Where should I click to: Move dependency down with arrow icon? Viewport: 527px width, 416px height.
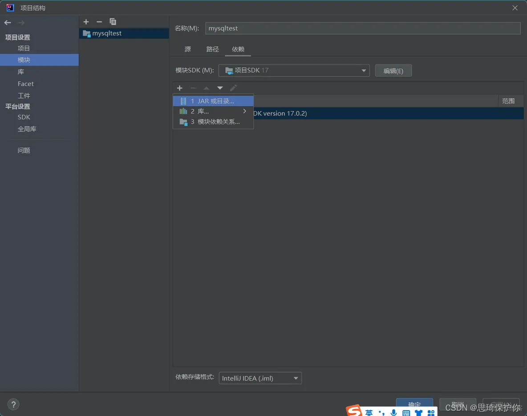220,88
